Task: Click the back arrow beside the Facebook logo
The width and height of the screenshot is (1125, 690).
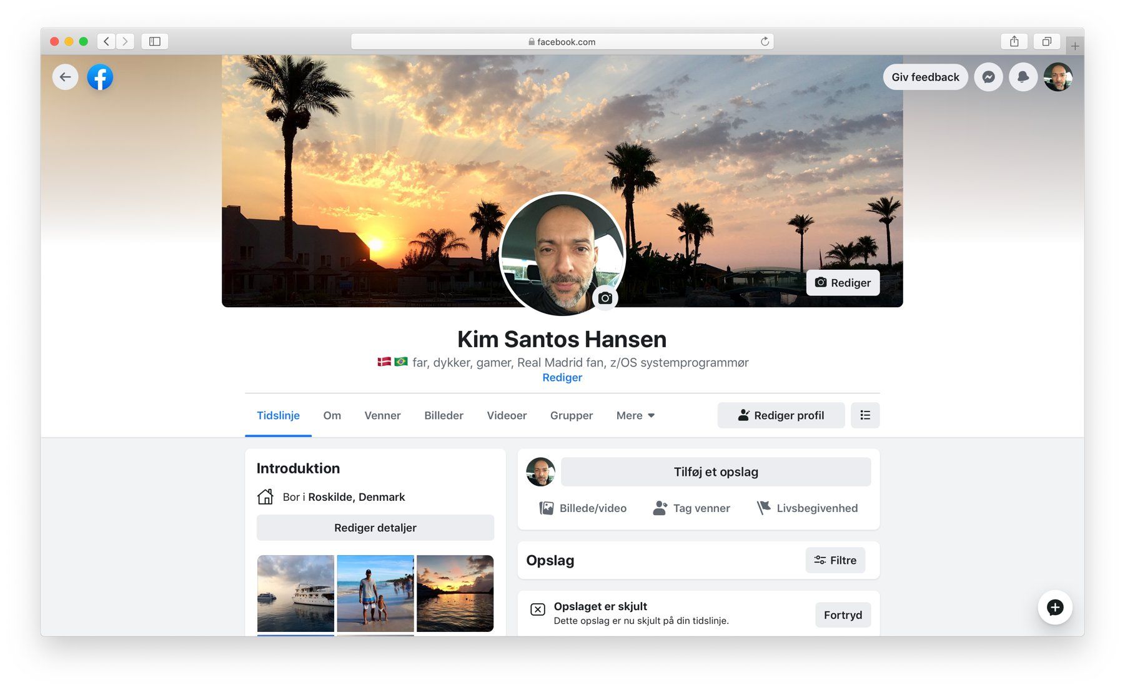Action: pos(65,77)
